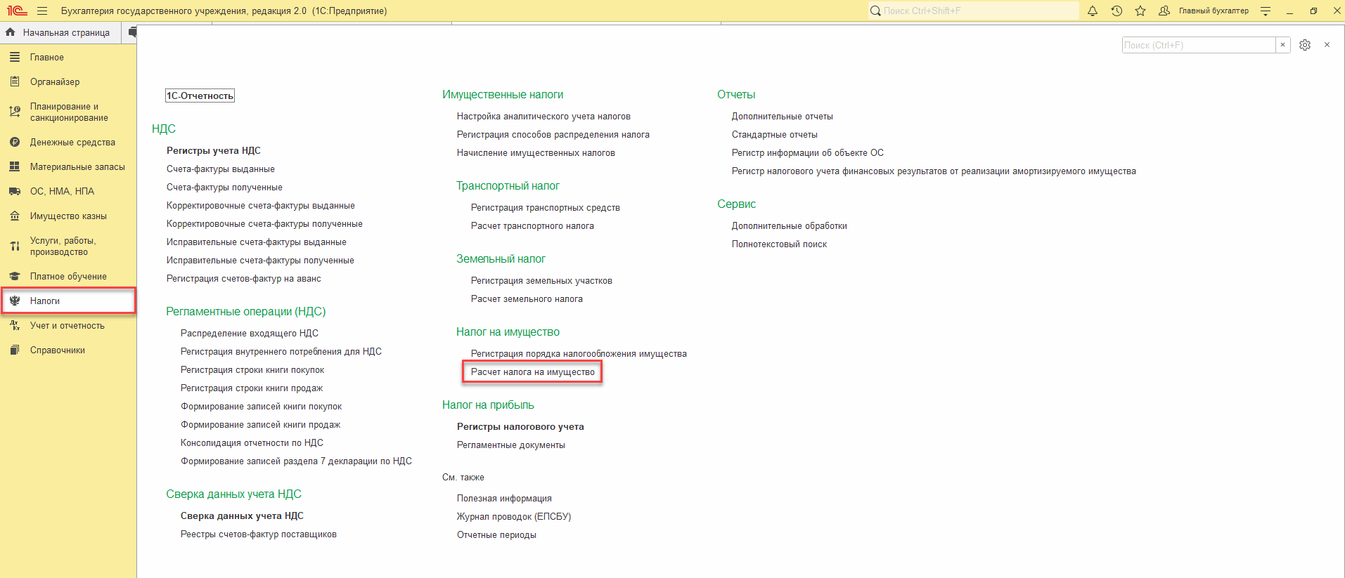Viewport: 1345px width, 578px height.
Task: Open Исправительные счета-фактуры полученные
Action: [x=260, y=260]
